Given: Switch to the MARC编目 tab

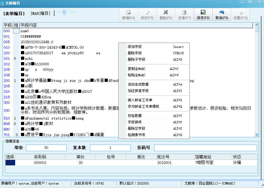Looking at the screenshot, I should (40, 13).
